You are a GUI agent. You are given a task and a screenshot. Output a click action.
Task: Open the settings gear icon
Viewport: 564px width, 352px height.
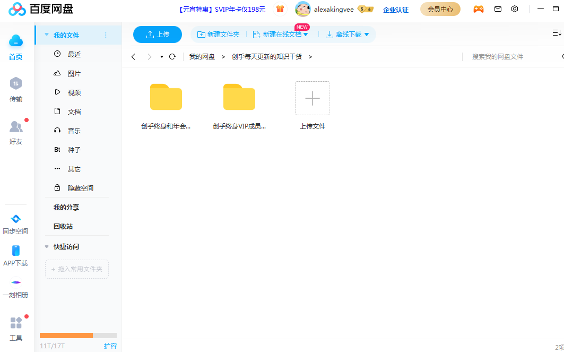click(514, 9)
